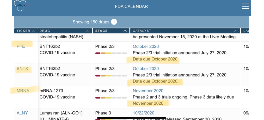Open the PFE ticker link
Screen dimensions: 264x120
pos(21,46)
